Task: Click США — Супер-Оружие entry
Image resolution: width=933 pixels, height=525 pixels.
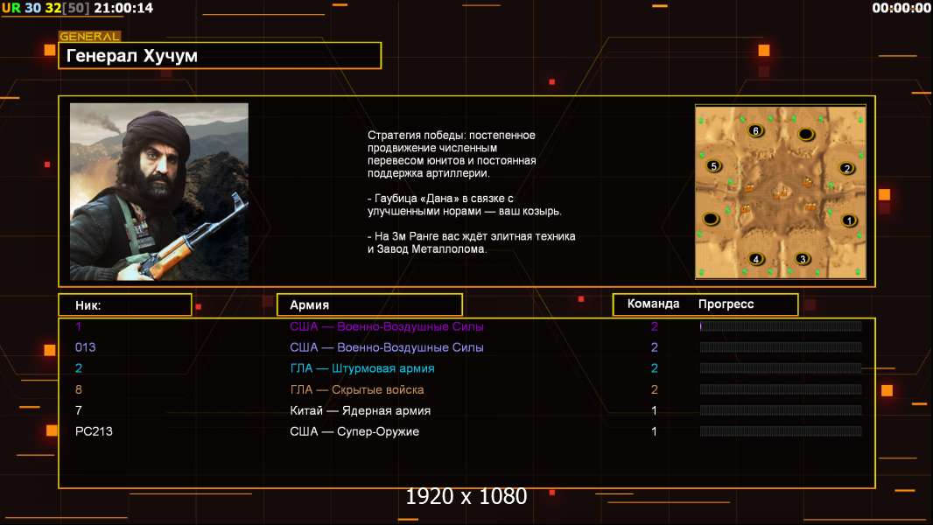Action: 354,431
